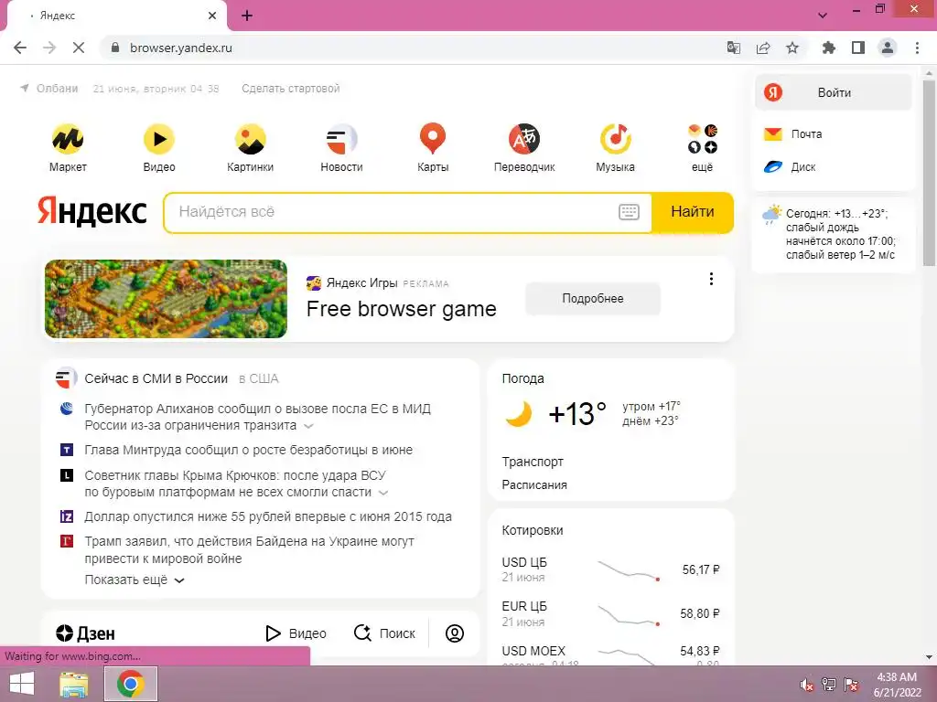937x702 pixels.
Task: Open on-screen keyboard in search box
Action: point(629,212)
